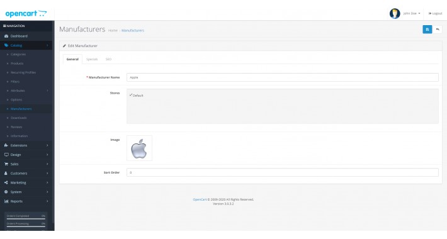Expand the Attributes submenu chevron
The height and width of the screenshot is (239, 447).
coord(47,91)
